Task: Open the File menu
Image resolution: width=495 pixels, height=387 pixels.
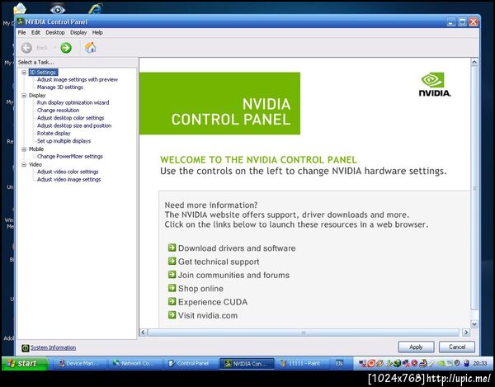Action: pyautogui.click(x=21, y=32)
